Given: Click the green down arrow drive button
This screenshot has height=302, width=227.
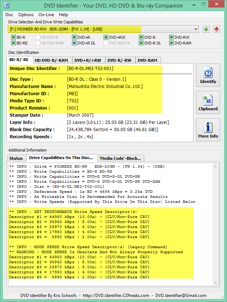Looking at the screenshot, I should coord(206,29).
